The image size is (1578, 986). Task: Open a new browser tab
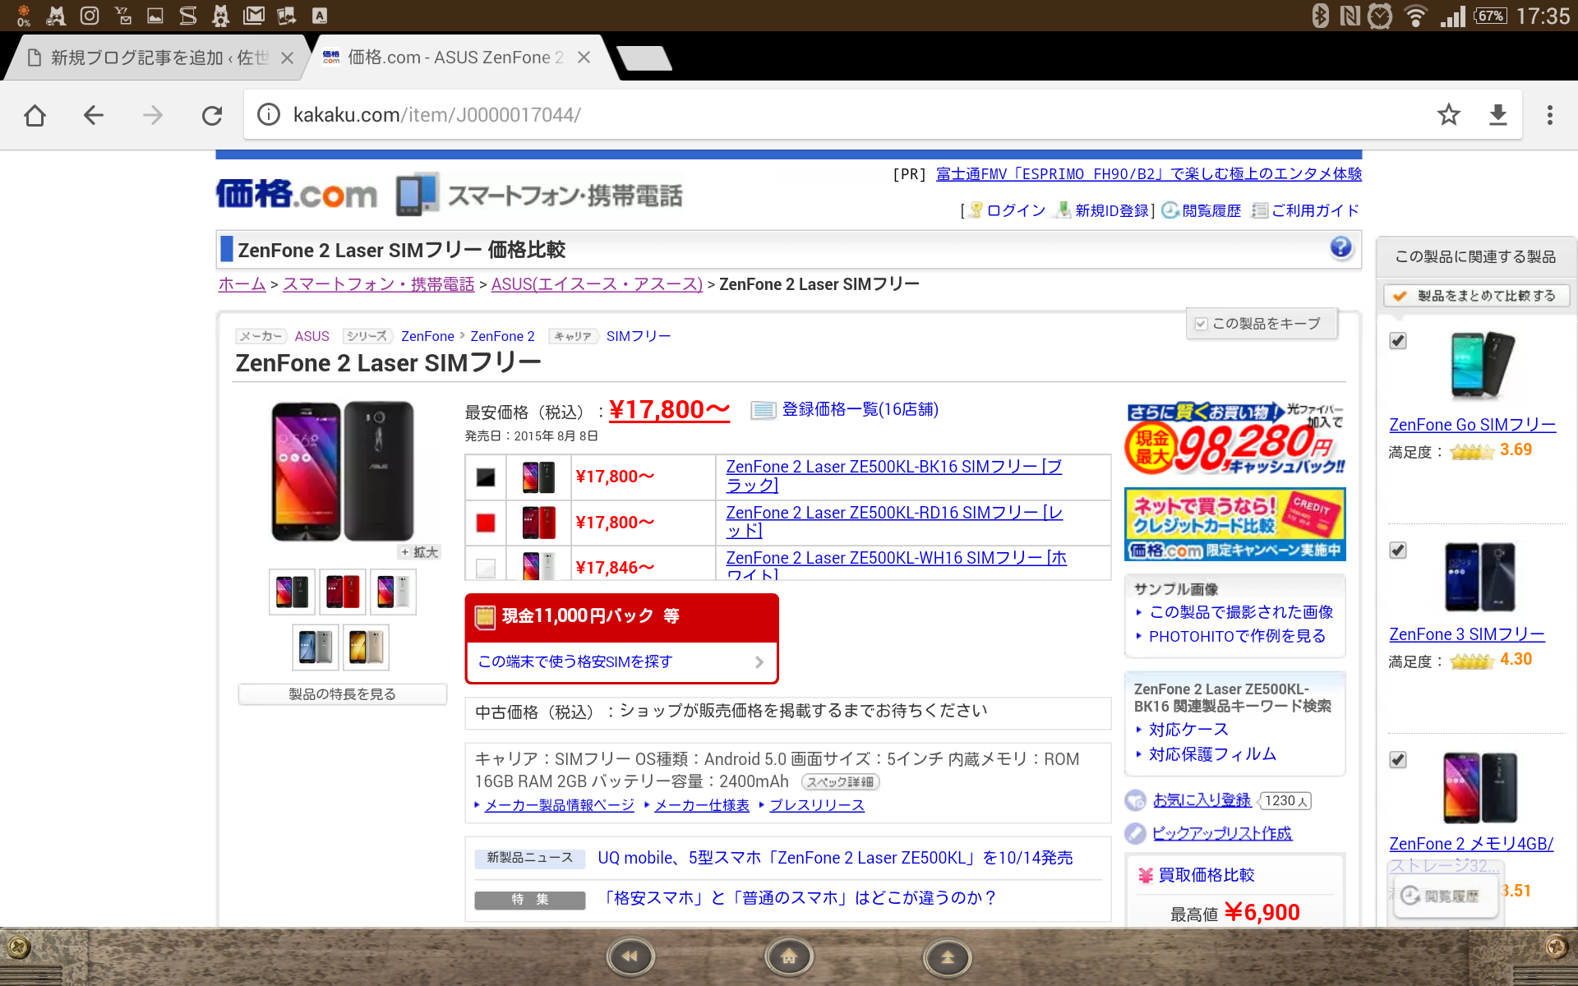[x=644, y=58]
